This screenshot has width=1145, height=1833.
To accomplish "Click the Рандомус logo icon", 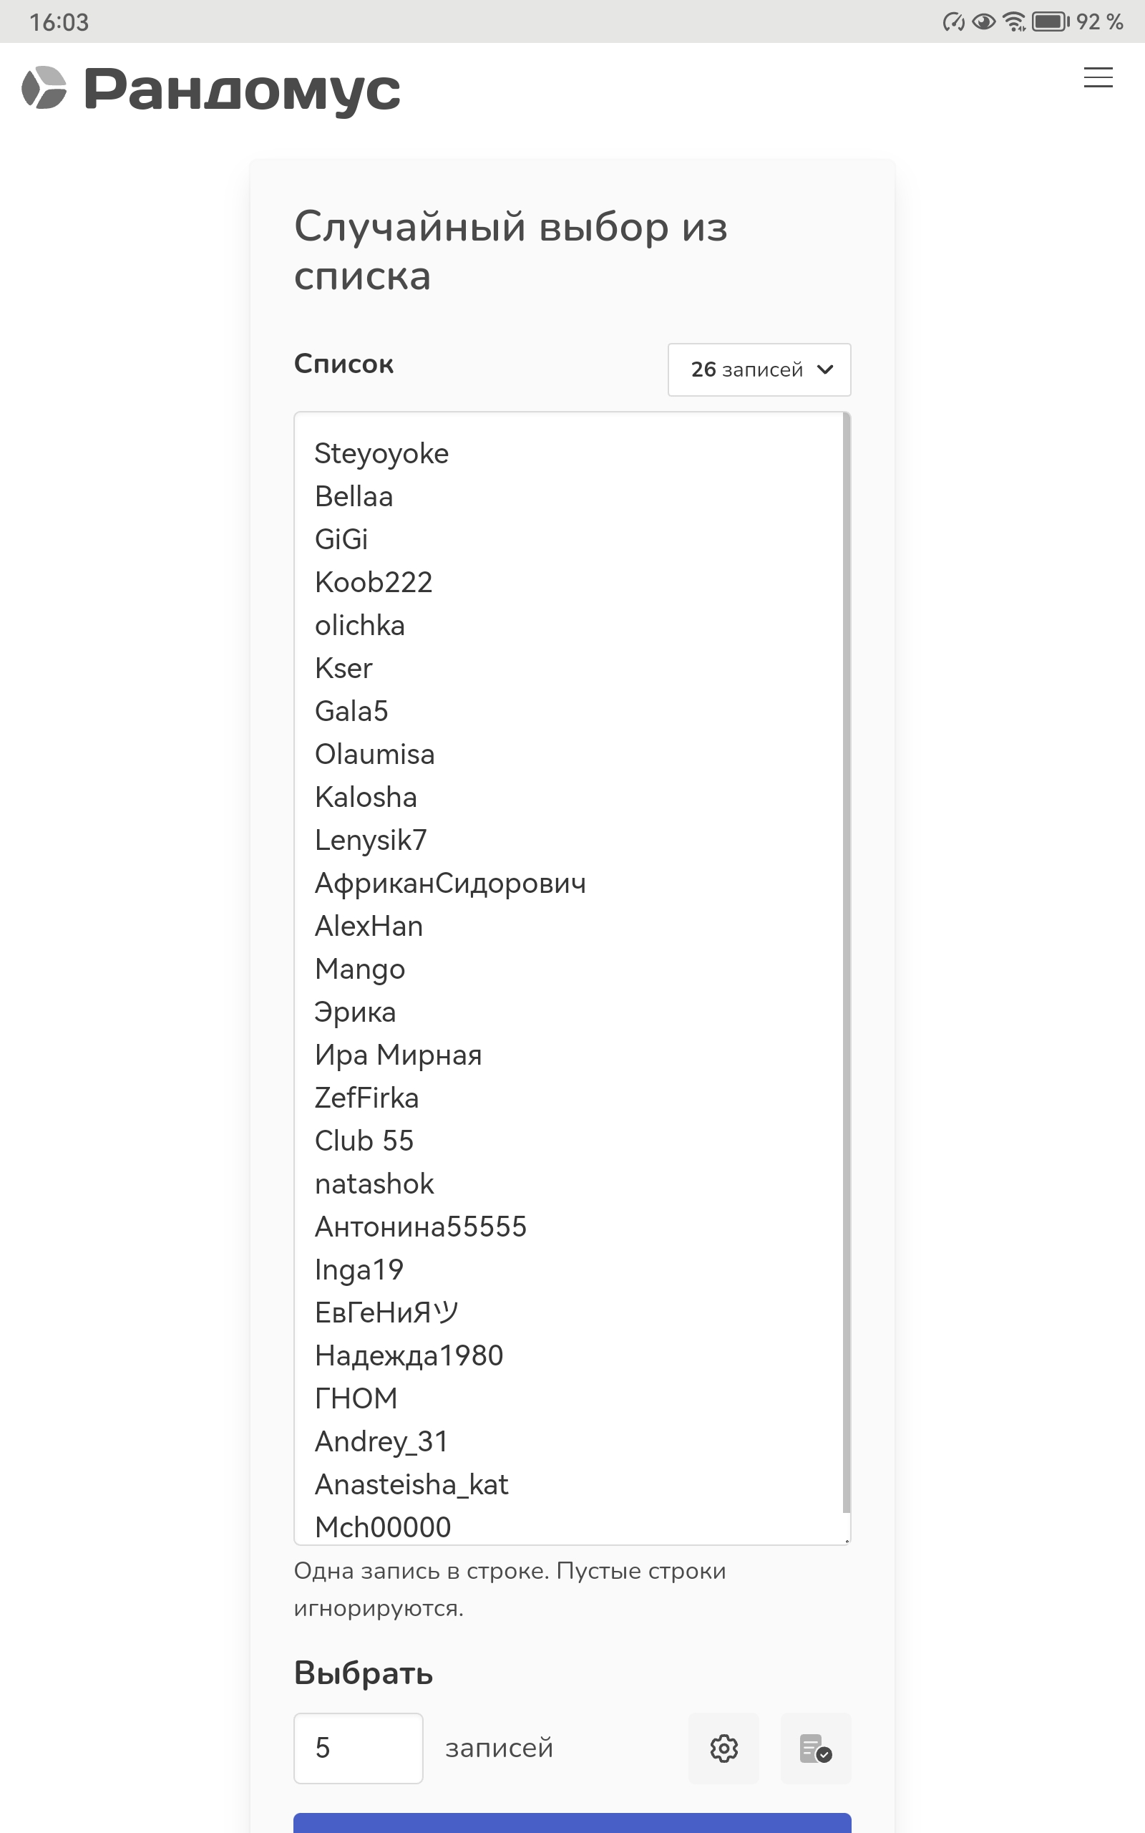I will [44, 88].
